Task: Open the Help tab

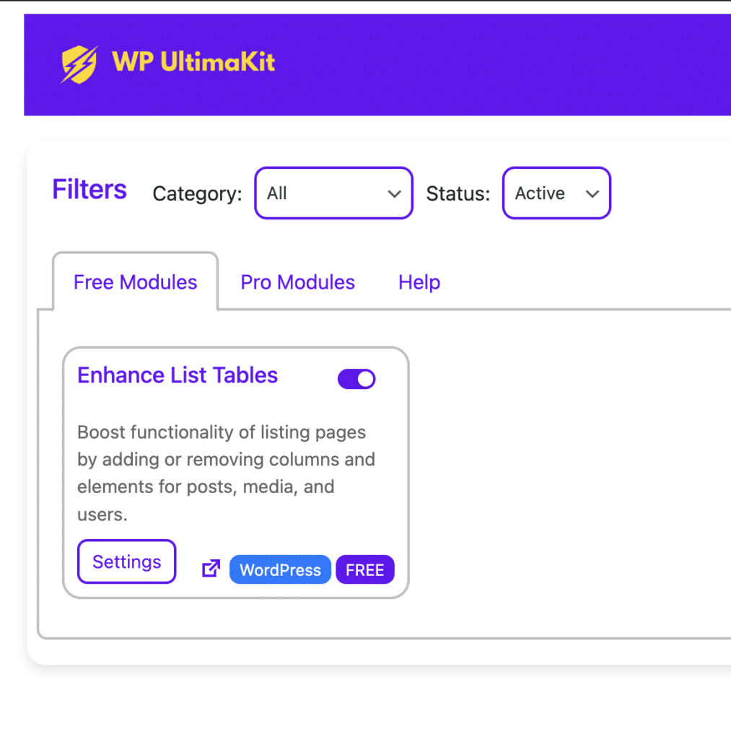Action: pyautogui.click(x=419, y=282)
